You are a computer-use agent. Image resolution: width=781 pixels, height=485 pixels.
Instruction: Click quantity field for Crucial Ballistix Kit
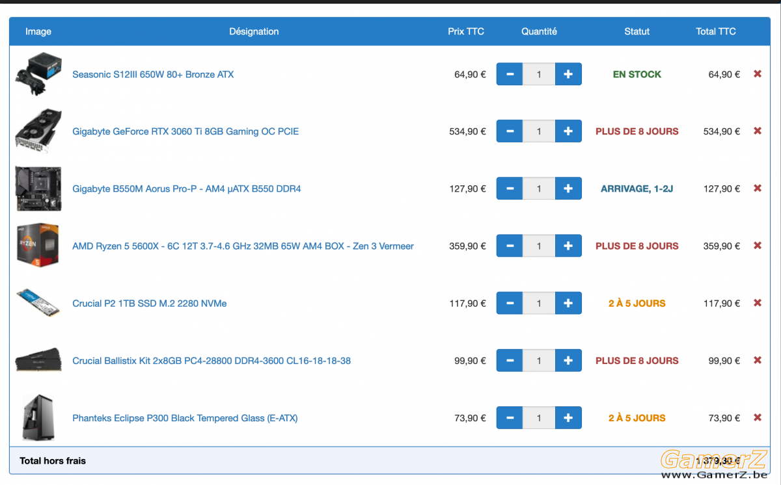[539, 360]
